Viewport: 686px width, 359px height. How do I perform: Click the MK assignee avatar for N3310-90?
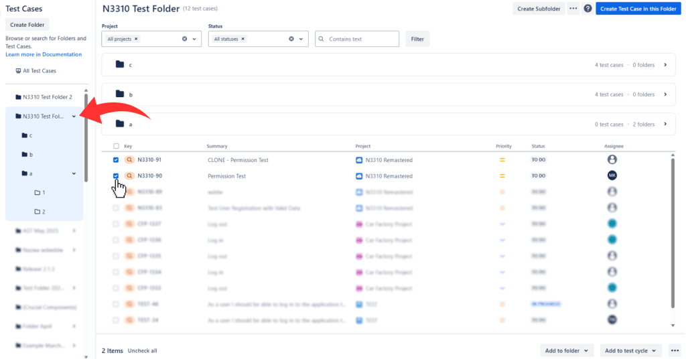[x=612, y=175]
